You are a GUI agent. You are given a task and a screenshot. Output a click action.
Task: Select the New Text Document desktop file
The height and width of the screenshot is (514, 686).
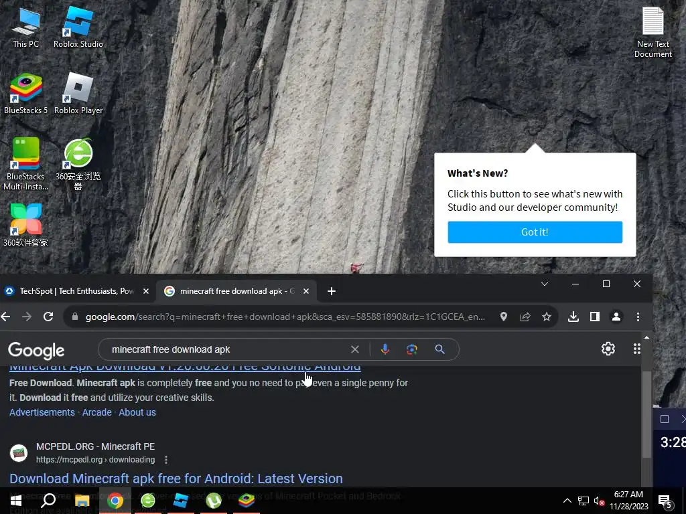click(653, 33)
